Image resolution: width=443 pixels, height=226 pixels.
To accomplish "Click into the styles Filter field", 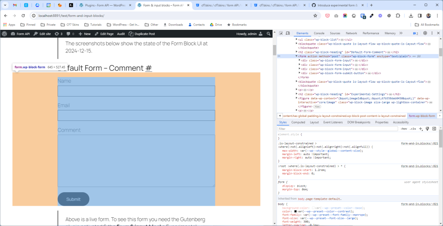I will coord(337,129).
